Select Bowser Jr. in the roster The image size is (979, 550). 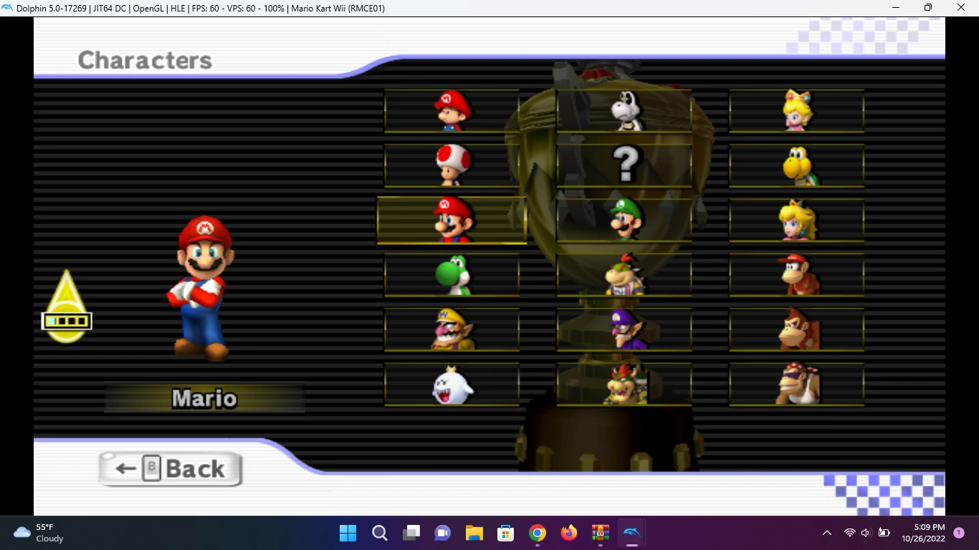click(x=624, y=275)
